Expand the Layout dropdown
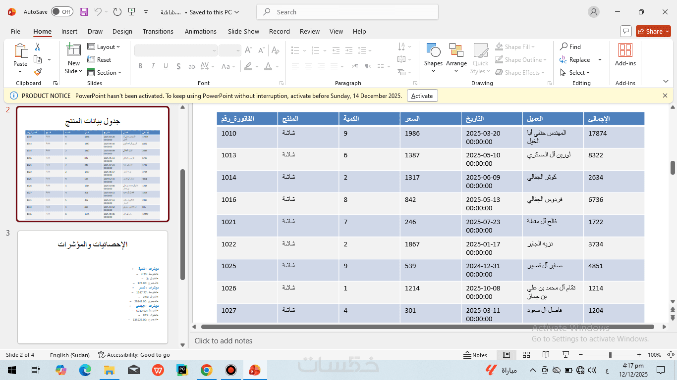Viewport: 677px width, 380px height. coord(104,47)
